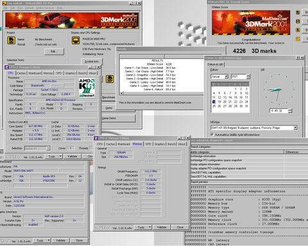Open Tools dropdown arrow in CPU-Z mainboard window
The height and width of the screenshot is (246, 308).
[x=49, y=240]
